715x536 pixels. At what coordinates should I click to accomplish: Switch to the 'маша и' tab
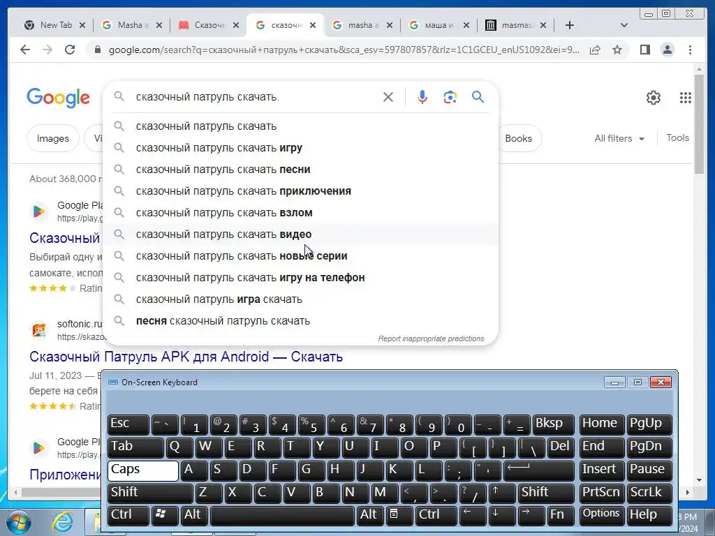coord(439,26)
